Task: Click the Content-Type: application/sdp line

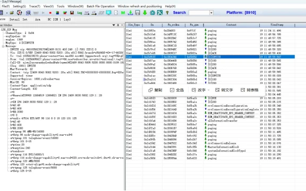Action: pyautogui.click(x=30, y=85)
